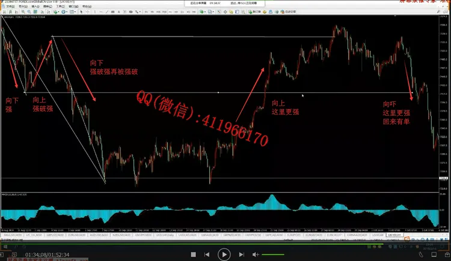This screenshot has width=451, height=261.
Task: Select the trendline drawing tool
Action: click(x=106, y=12)
